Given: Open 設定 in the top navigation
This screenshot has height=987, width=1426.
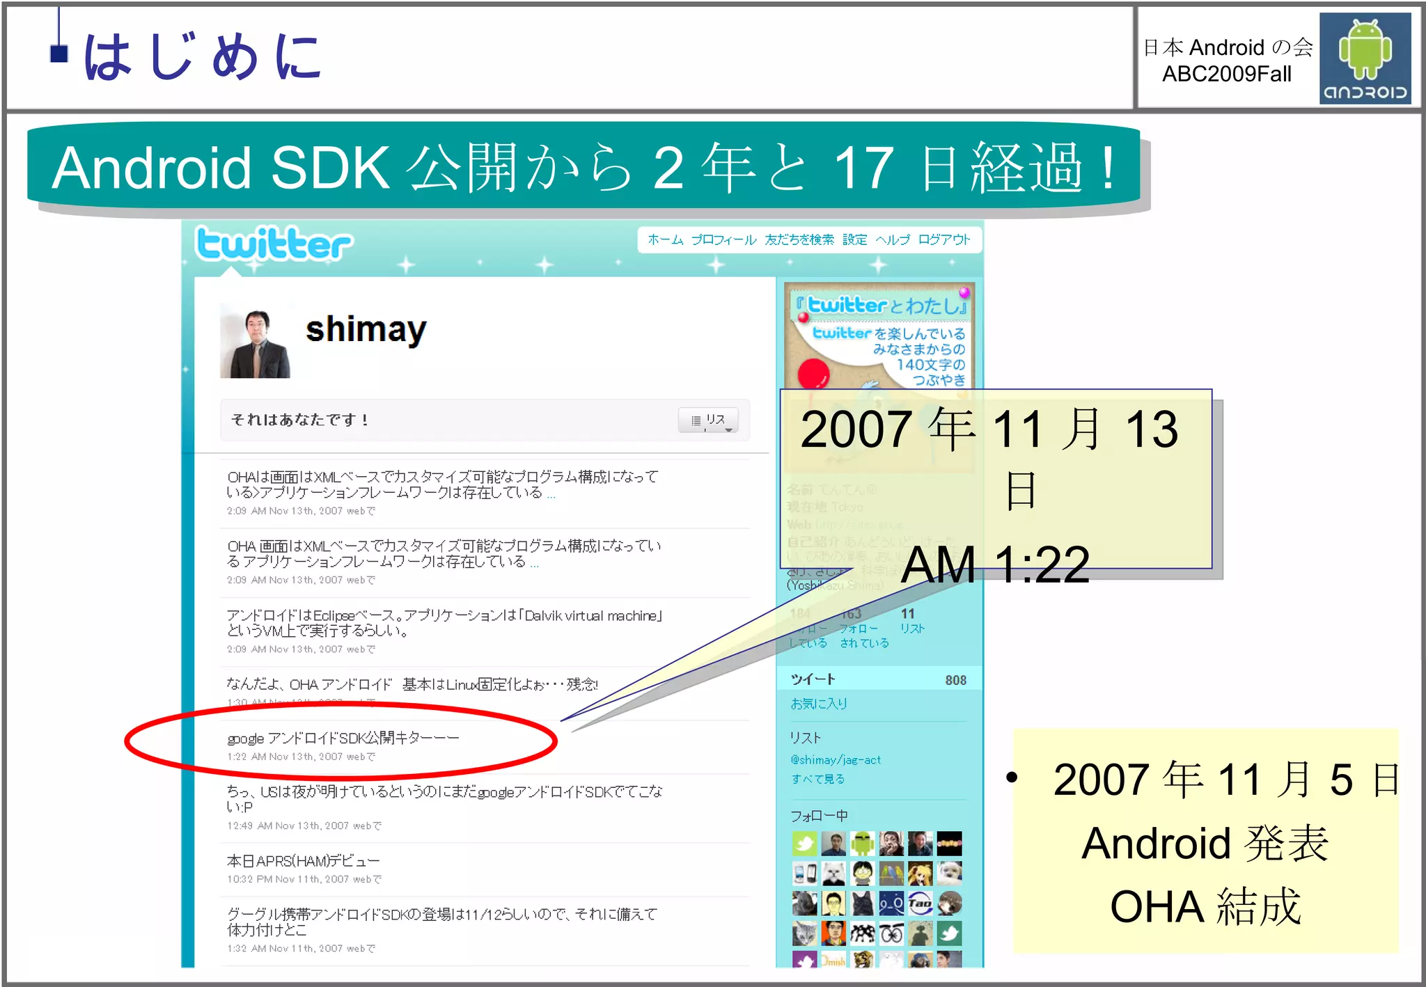Looking at the screenshot, I should pyautogui.click(x=854, y=239).
